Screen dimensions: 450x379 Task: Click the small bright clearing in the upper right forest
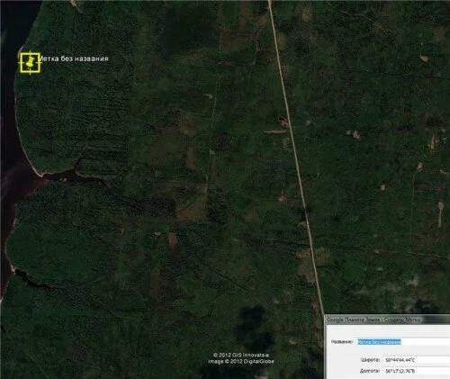coord(424,58)
